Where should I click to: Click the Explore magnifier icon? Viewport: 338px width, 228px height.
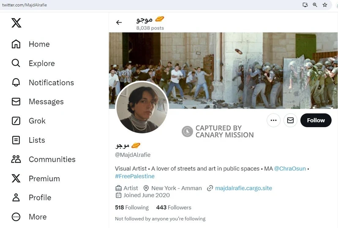click(16, 63)
